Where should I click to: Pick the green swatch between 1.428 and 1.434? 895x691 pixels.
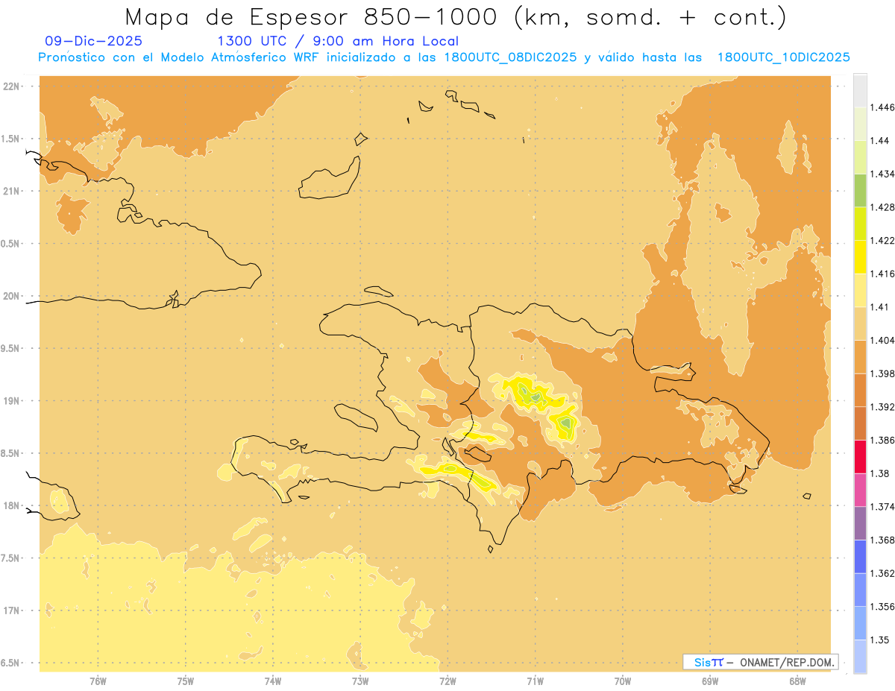[860, 190]
